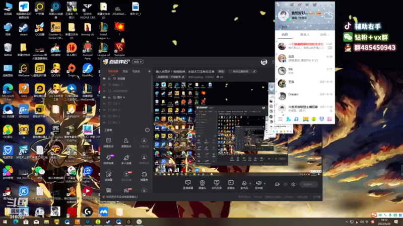Toggle visibility of 图片 4 source
Viewport: 403px width, 226px height.
104,97
